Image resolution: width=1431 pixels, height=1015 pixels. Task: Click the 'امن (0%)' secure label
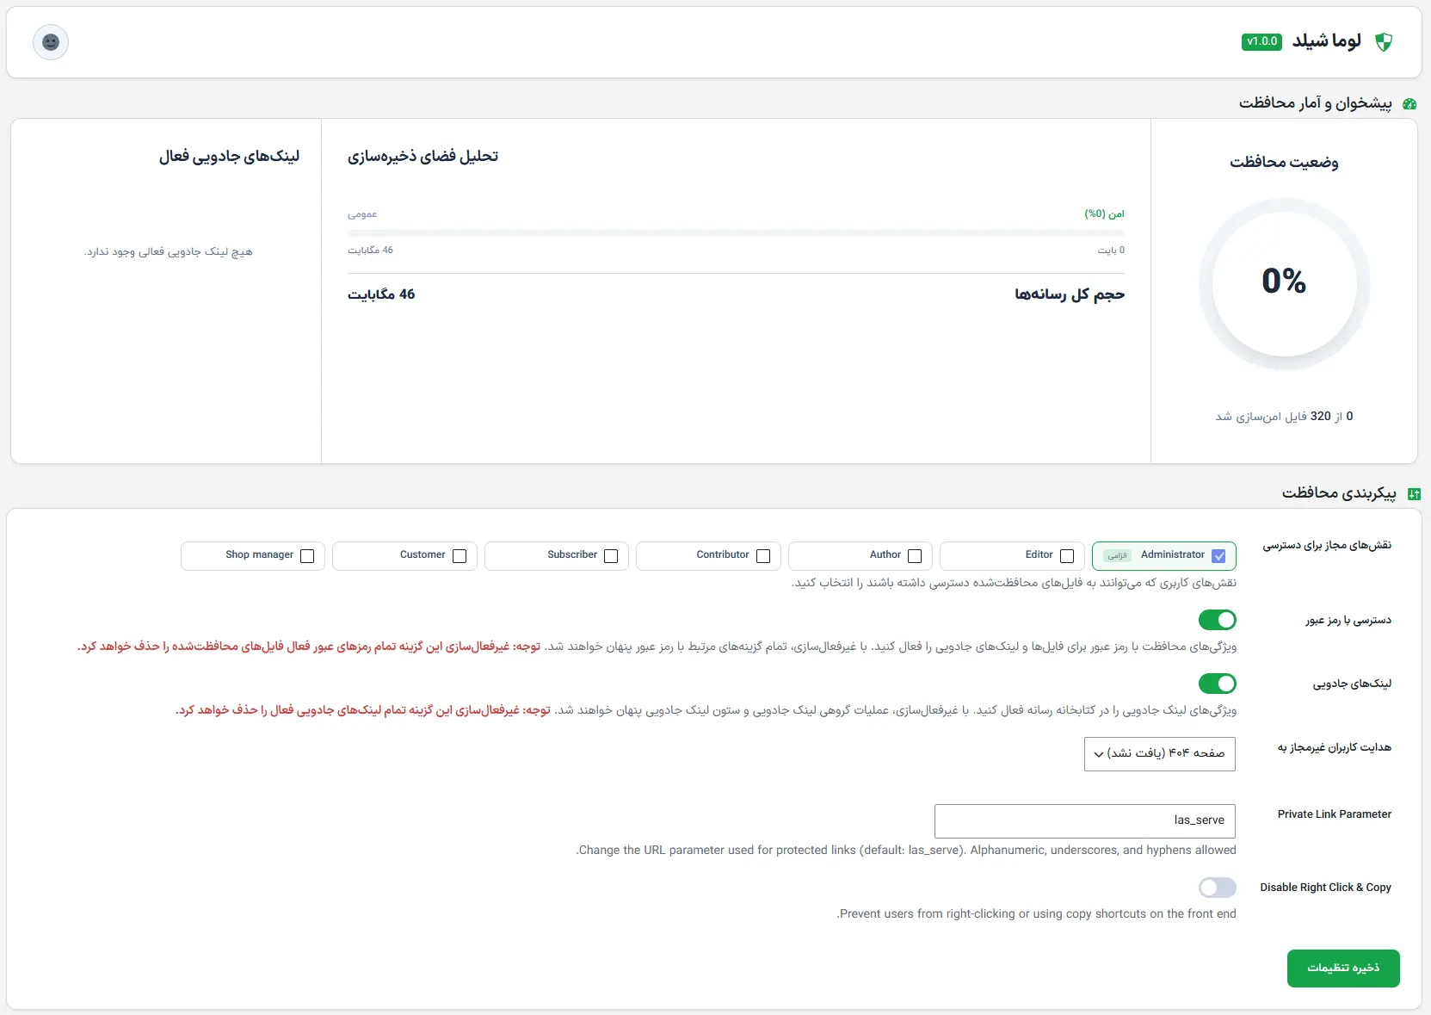pyautogui.click(x=1104, y=214)
